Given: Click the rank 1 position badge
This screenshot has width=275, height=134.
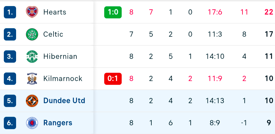Looking at the screenshot, I should (x=10, y=12).
